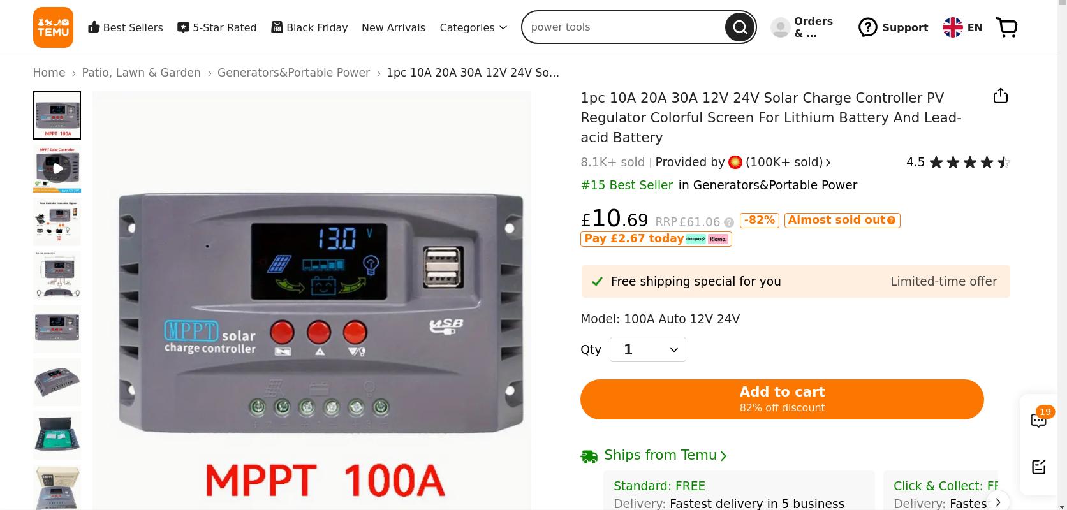This screenshot has height=510, width=1067.
Task: Click the Temu logo
Action: 53,27
